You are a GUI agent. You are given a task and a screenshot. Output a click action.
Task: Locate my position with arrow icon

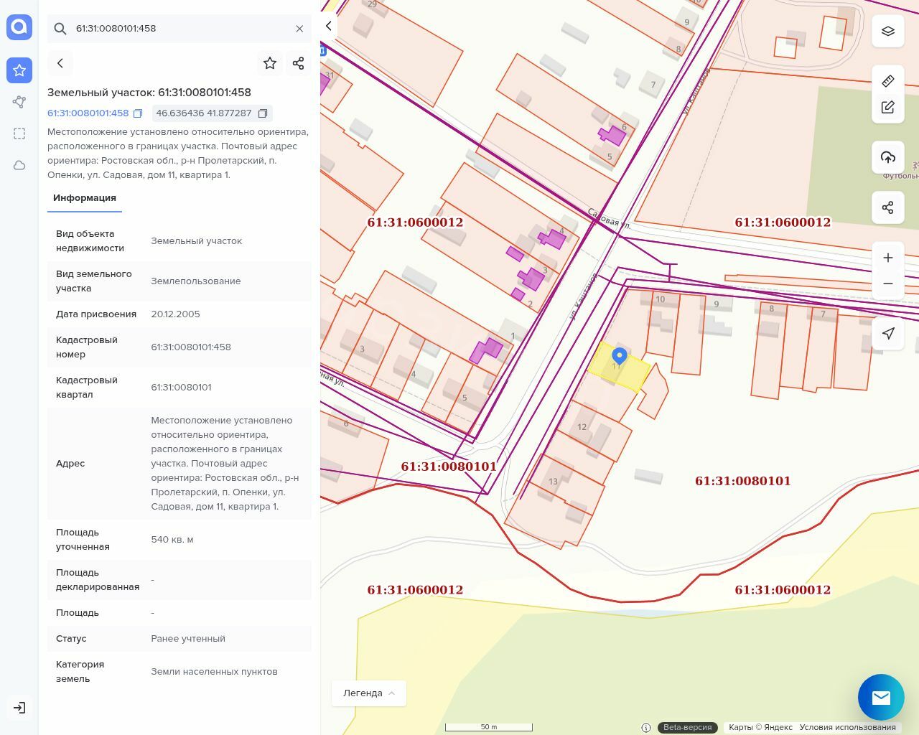[888, 333]
